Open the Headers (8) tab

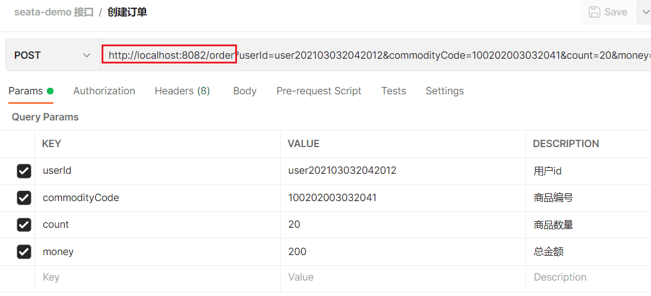click(x=182, y=91)
